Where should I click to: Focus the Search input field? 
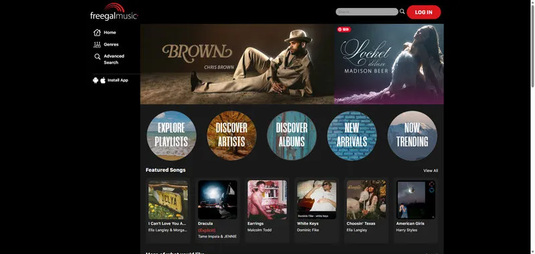[366, 12]
